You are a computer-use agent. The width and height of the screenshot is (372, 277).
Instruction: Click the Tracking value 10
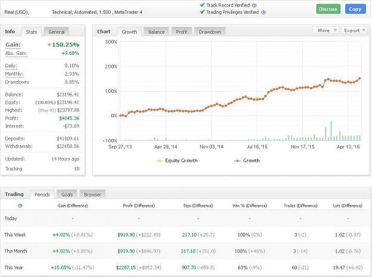(76, 169)
